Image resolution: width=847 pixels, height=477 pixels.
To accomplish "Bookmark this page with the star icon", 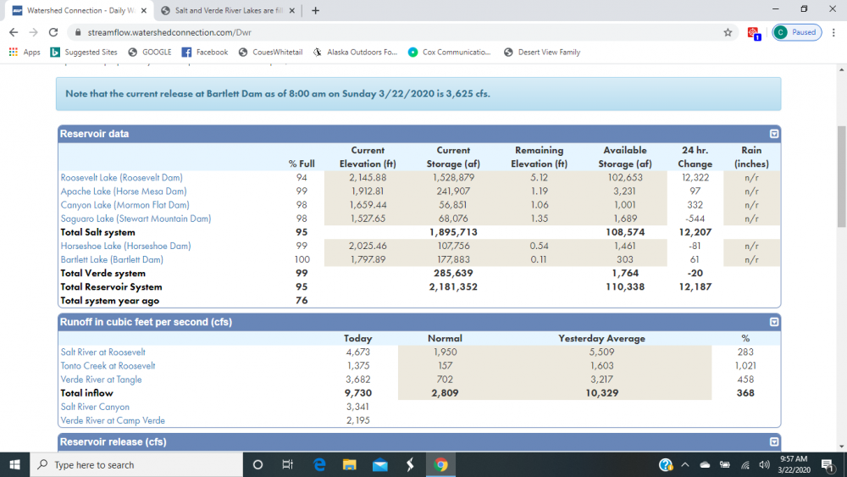I will pyautogui.click(x=728, y=32).
